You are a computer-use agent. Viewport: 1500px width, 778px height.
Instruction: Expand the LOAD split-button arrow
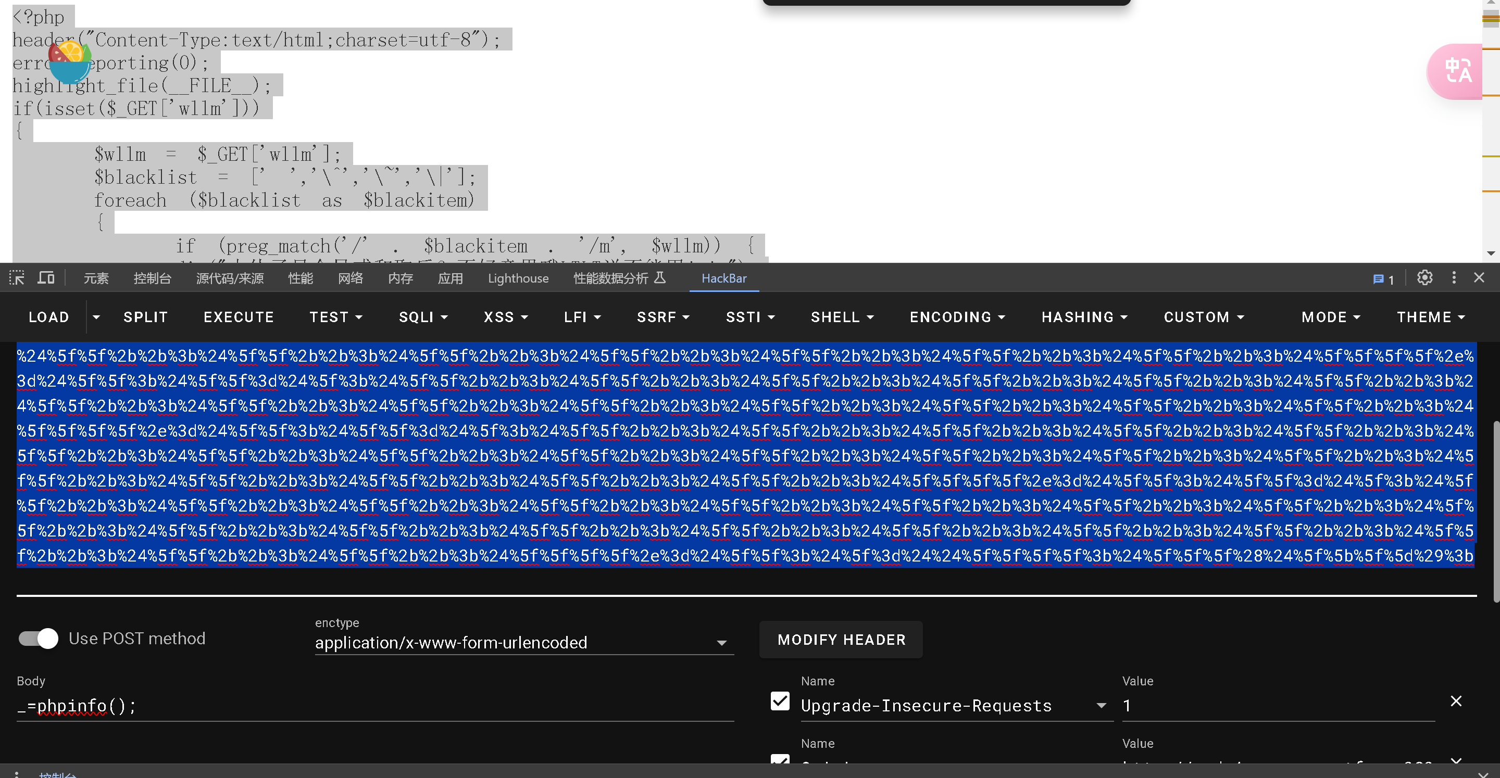(x=96, y=317)
